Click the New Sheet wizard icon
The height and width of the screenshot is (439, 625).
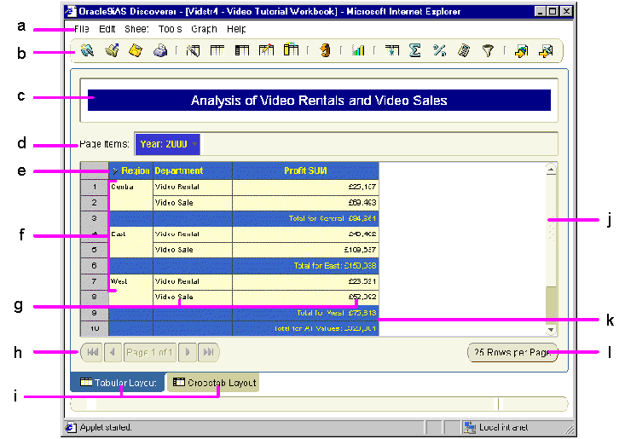pos(193,50)
